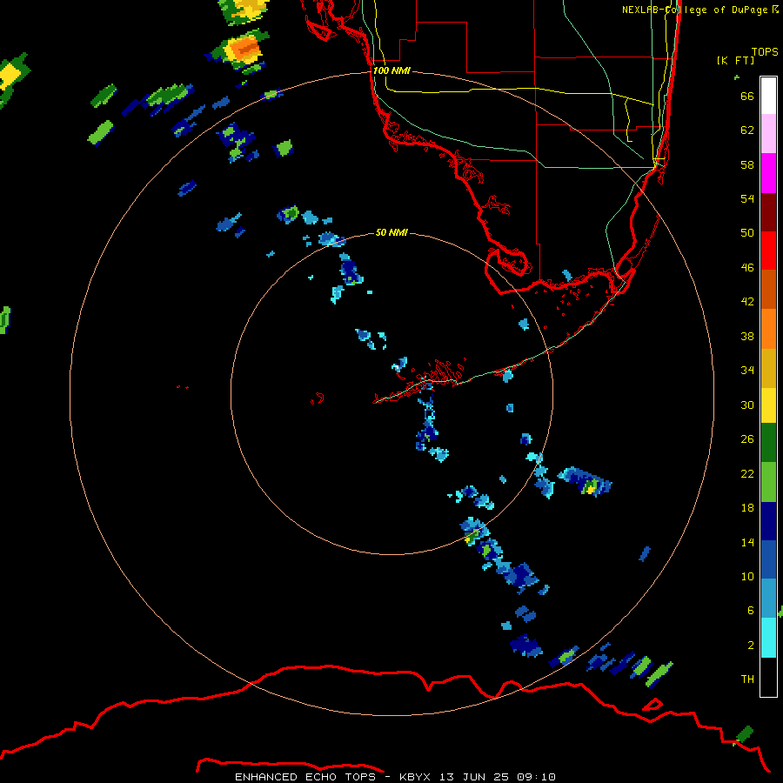783x783 pixels.
Task: Click the black TH swatch in legend
Action: coord(768,677)
